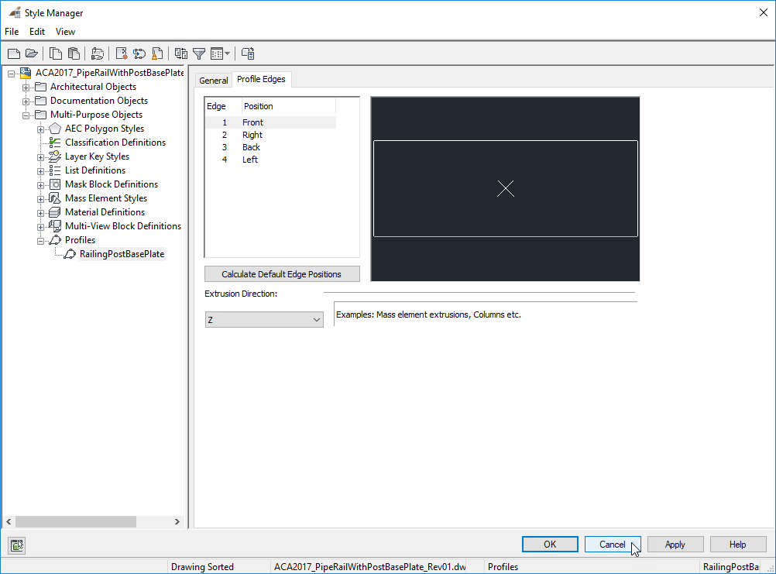Click the Inline Edit toggle icon bottom left
Viewport: 776px width, 574px height.
coord(16,545)
